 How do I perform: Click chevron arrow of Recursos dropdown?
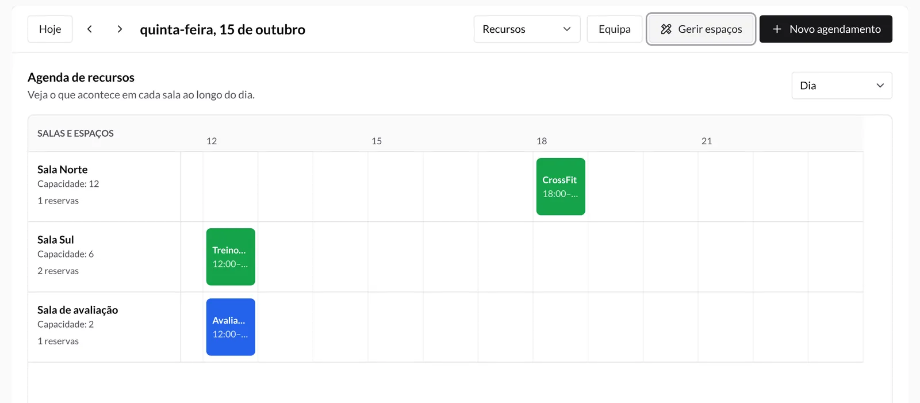click(x=567, y=29)
